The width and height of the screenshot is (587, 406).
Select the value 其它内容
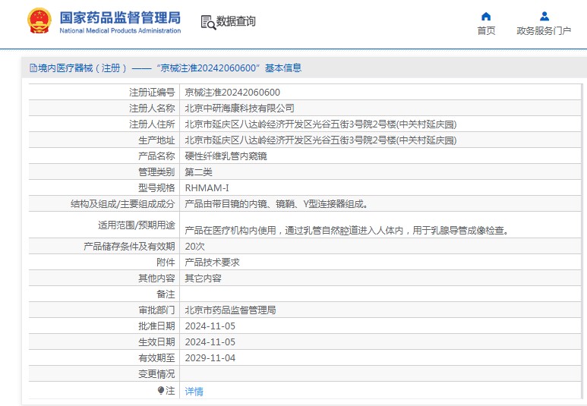203,279
